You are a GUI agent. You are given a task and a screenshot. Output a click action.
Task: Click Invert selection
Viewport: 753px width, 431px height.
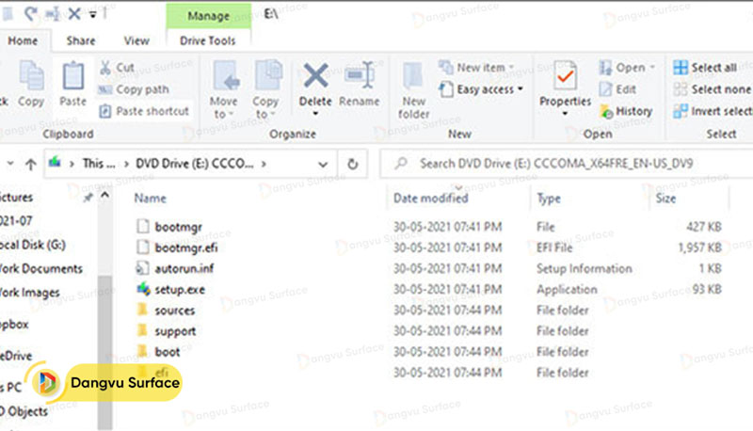713,111
